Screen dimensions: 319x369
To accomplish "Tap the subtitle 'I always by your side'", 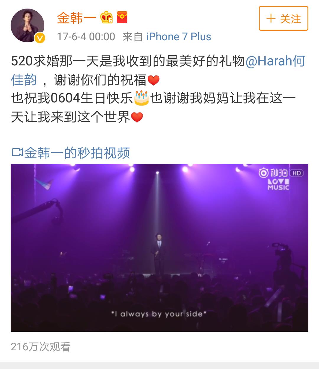I will coord(159,314).
